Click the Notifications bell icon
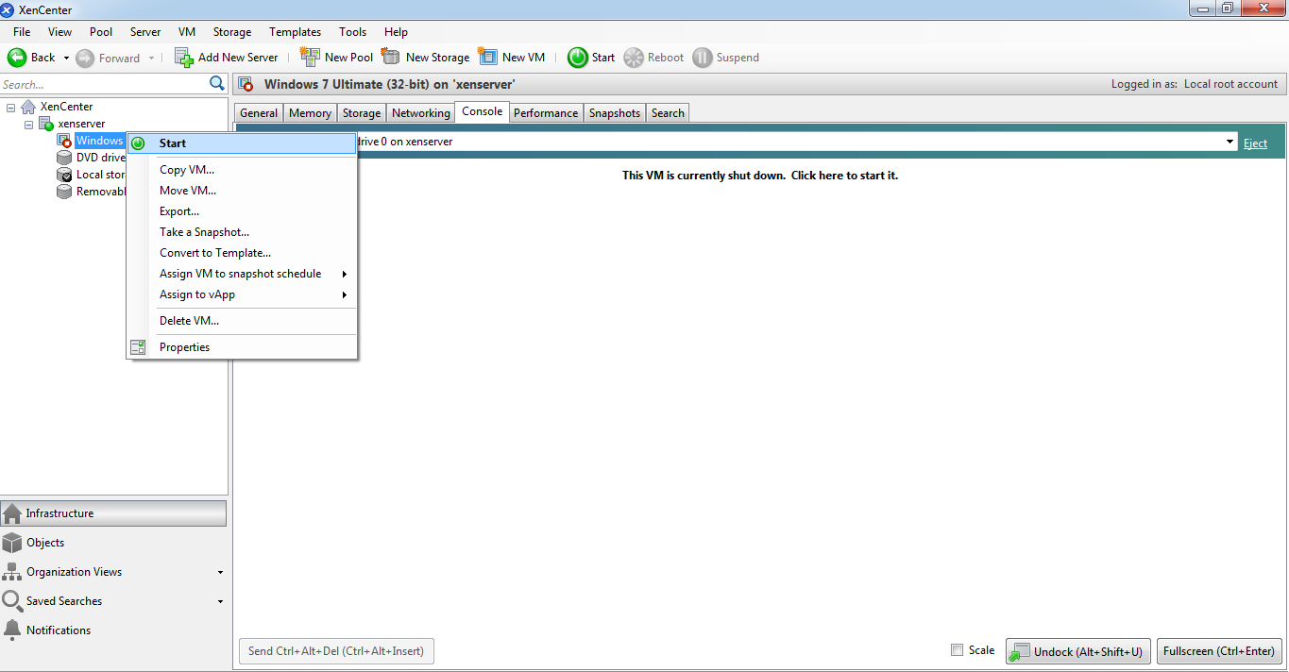Image resolution: width=1289 pixels, height=672 pixels. 12,630
